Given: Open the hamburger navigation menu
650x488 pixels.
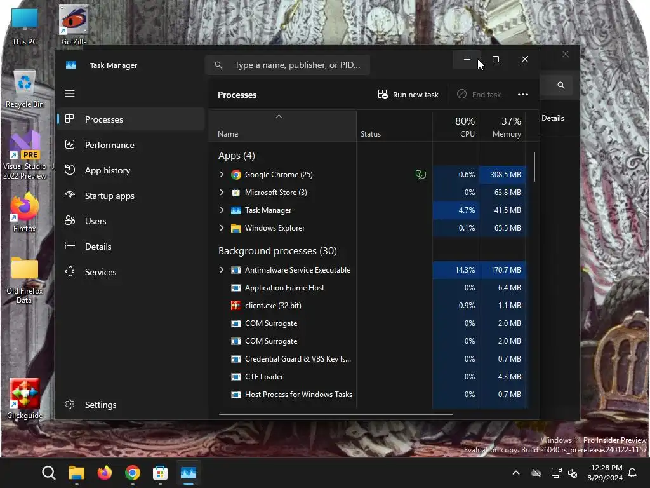Looking at the screenshot, I should point(70,93).
